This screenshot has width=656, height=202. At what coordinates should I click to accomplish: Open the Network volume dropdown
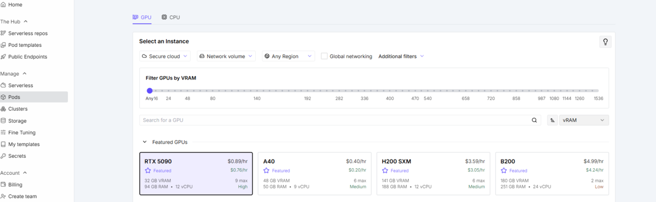[226, 56]
